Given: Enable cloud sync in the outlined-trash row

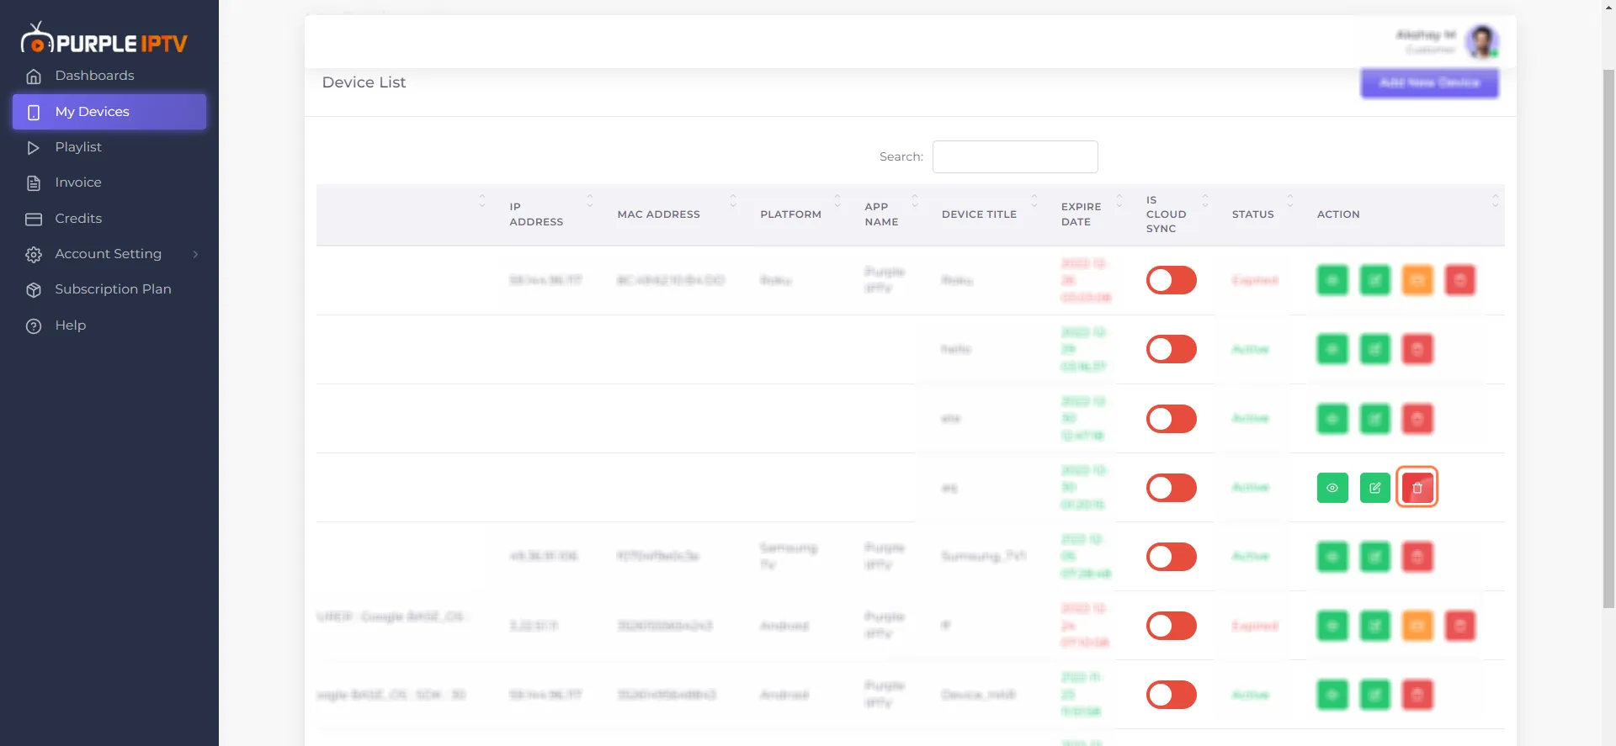Looking at the screenshot, I should click(1172, 488).
